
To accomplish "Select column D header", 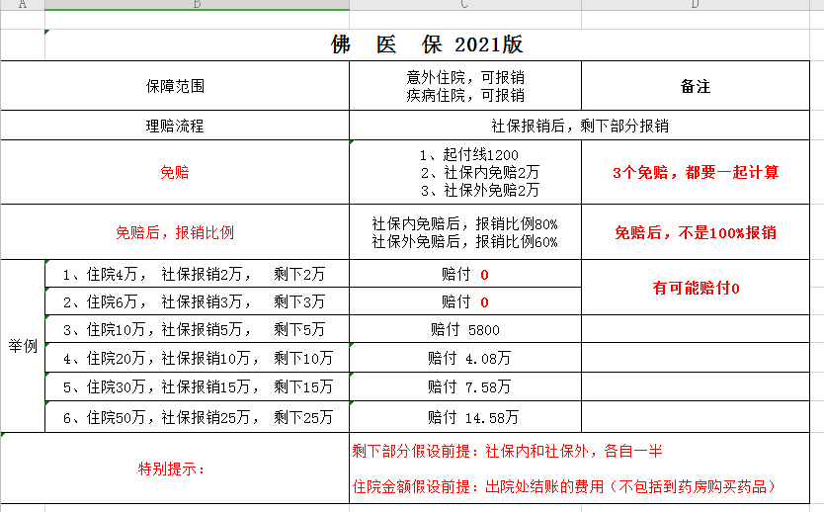I will [x=695, y=5].
